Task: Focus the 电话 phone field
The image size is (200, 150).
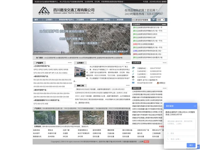Action: pyautogui.click(x=181, y=139)
